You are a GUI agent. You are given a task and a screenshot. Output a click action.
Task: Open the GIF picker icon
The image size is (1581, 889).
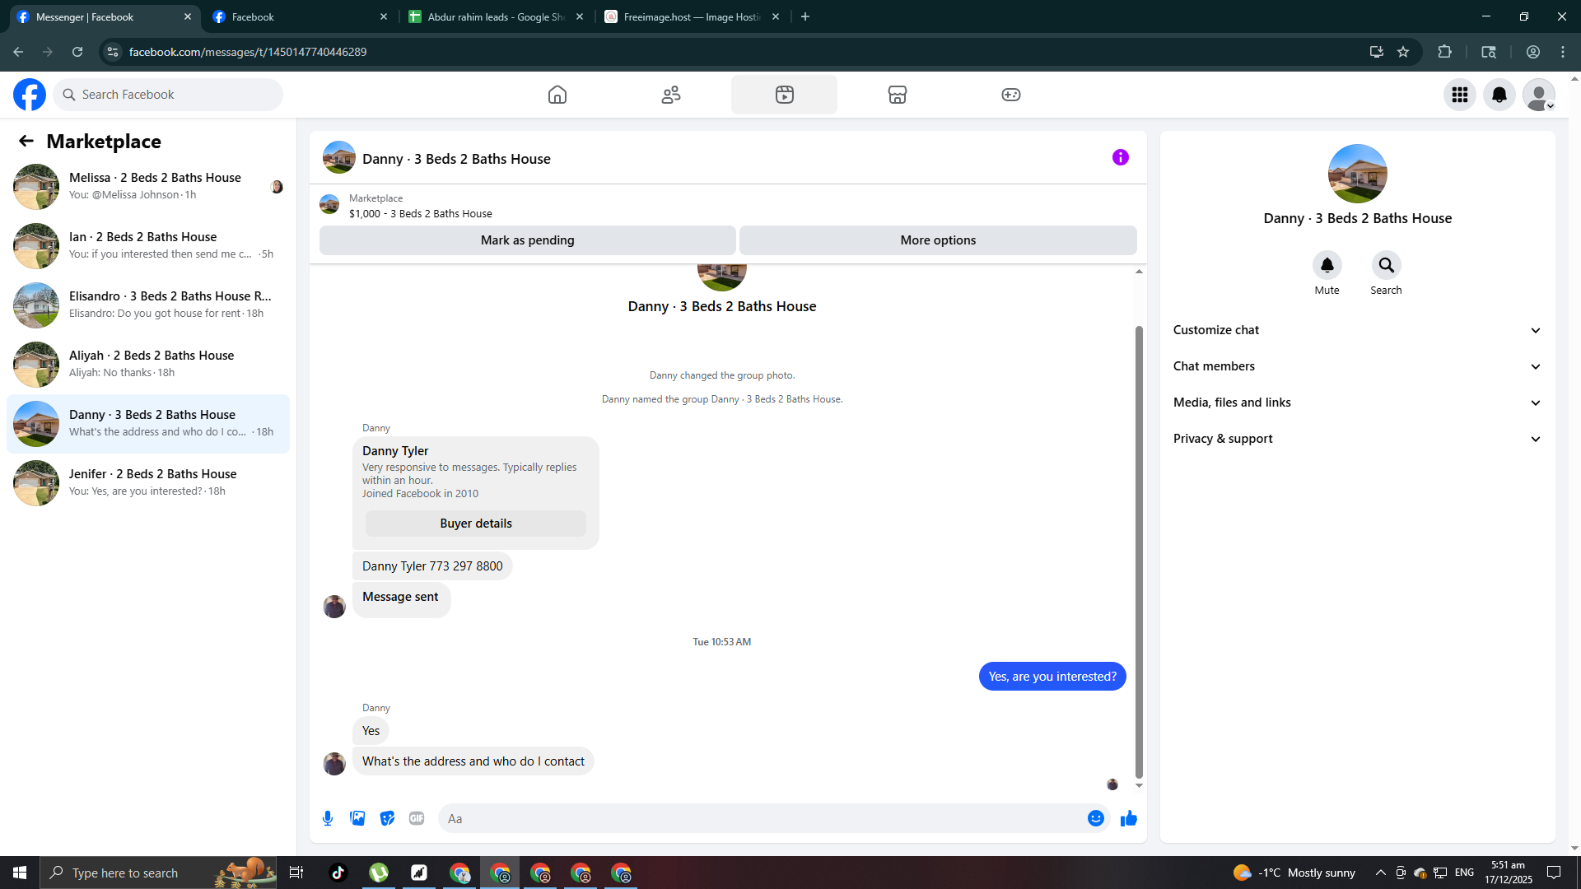click(417, 818)
